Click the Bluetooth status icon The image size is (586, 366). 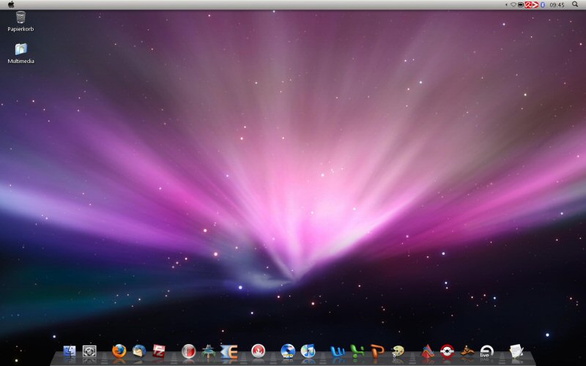pos(542,4)
